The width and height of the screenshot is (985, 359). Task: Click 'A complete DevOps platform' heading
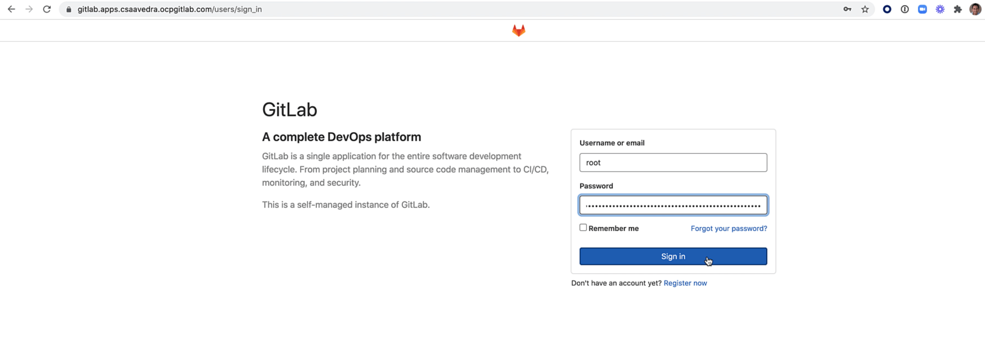[341, 137]
